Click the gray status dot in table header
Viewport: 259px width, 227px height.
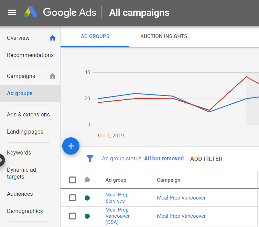click(87, 180)
